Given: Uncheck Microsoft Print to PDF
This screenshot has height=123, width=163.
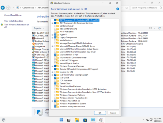Looking at the screenshot, I should pos(55,55).
